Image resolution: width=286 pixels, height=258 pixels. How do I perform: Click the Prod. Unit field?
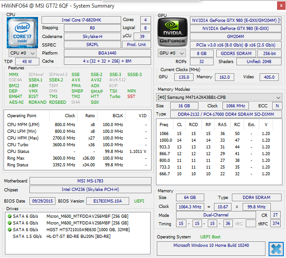(136, 45)
